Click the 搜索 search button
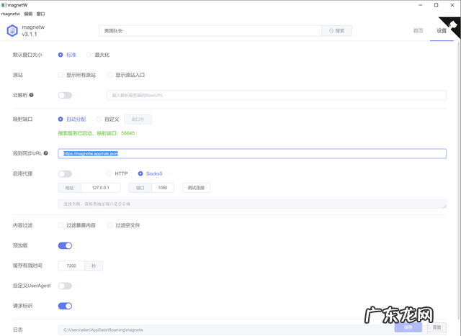 click(x=336, y=30)
